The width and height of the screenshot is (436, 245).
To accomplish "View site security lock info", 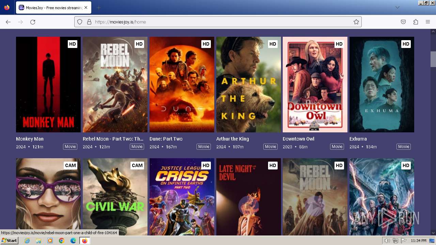I will click(89, 22).
